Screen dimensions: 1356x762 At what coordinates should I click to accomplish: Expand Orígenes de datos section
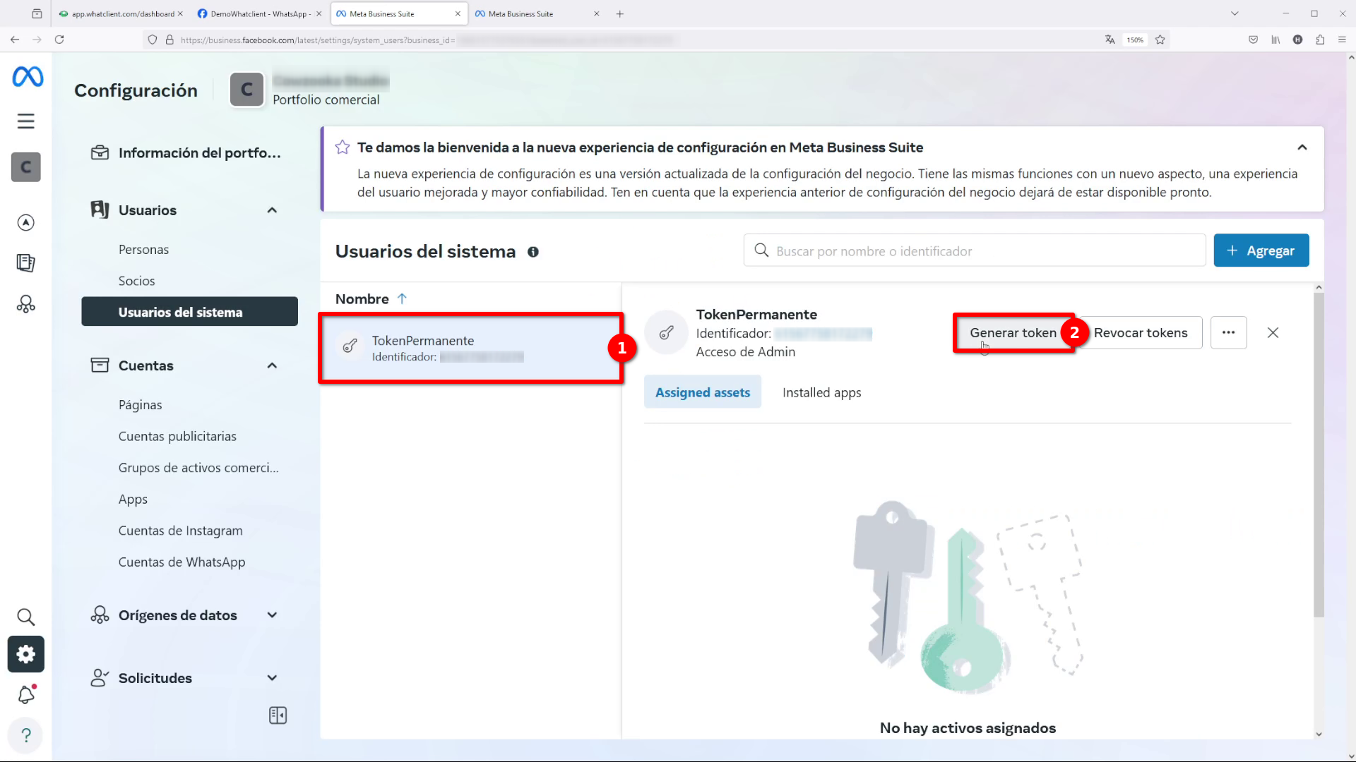[x=272, y=615]
